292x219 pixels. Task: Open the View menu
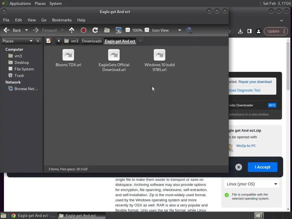(x=32, y=20)
